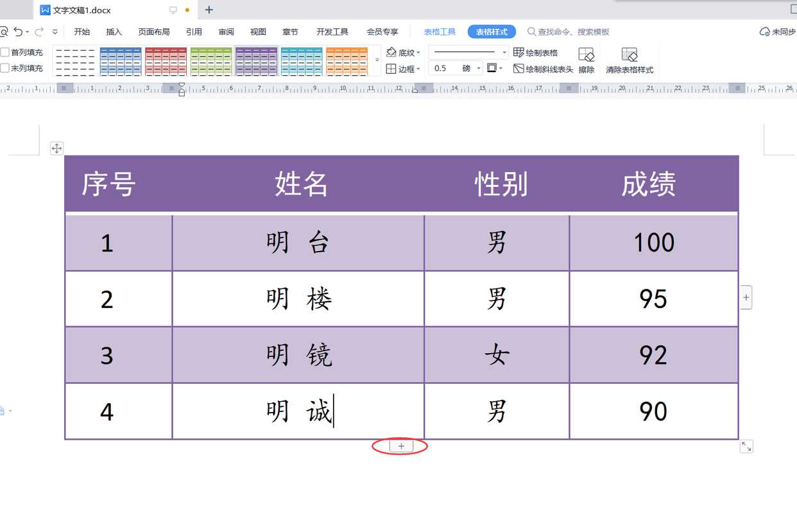
Task: Switch to 表格工具 tab
Action: [x=440, y=31]
